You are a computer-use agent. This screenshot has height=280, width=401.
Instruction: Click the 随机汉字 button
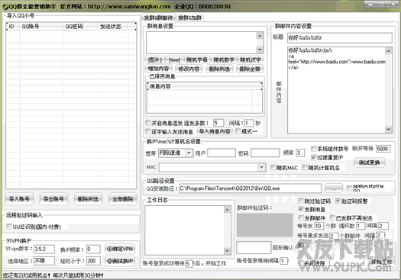[251, 60]
